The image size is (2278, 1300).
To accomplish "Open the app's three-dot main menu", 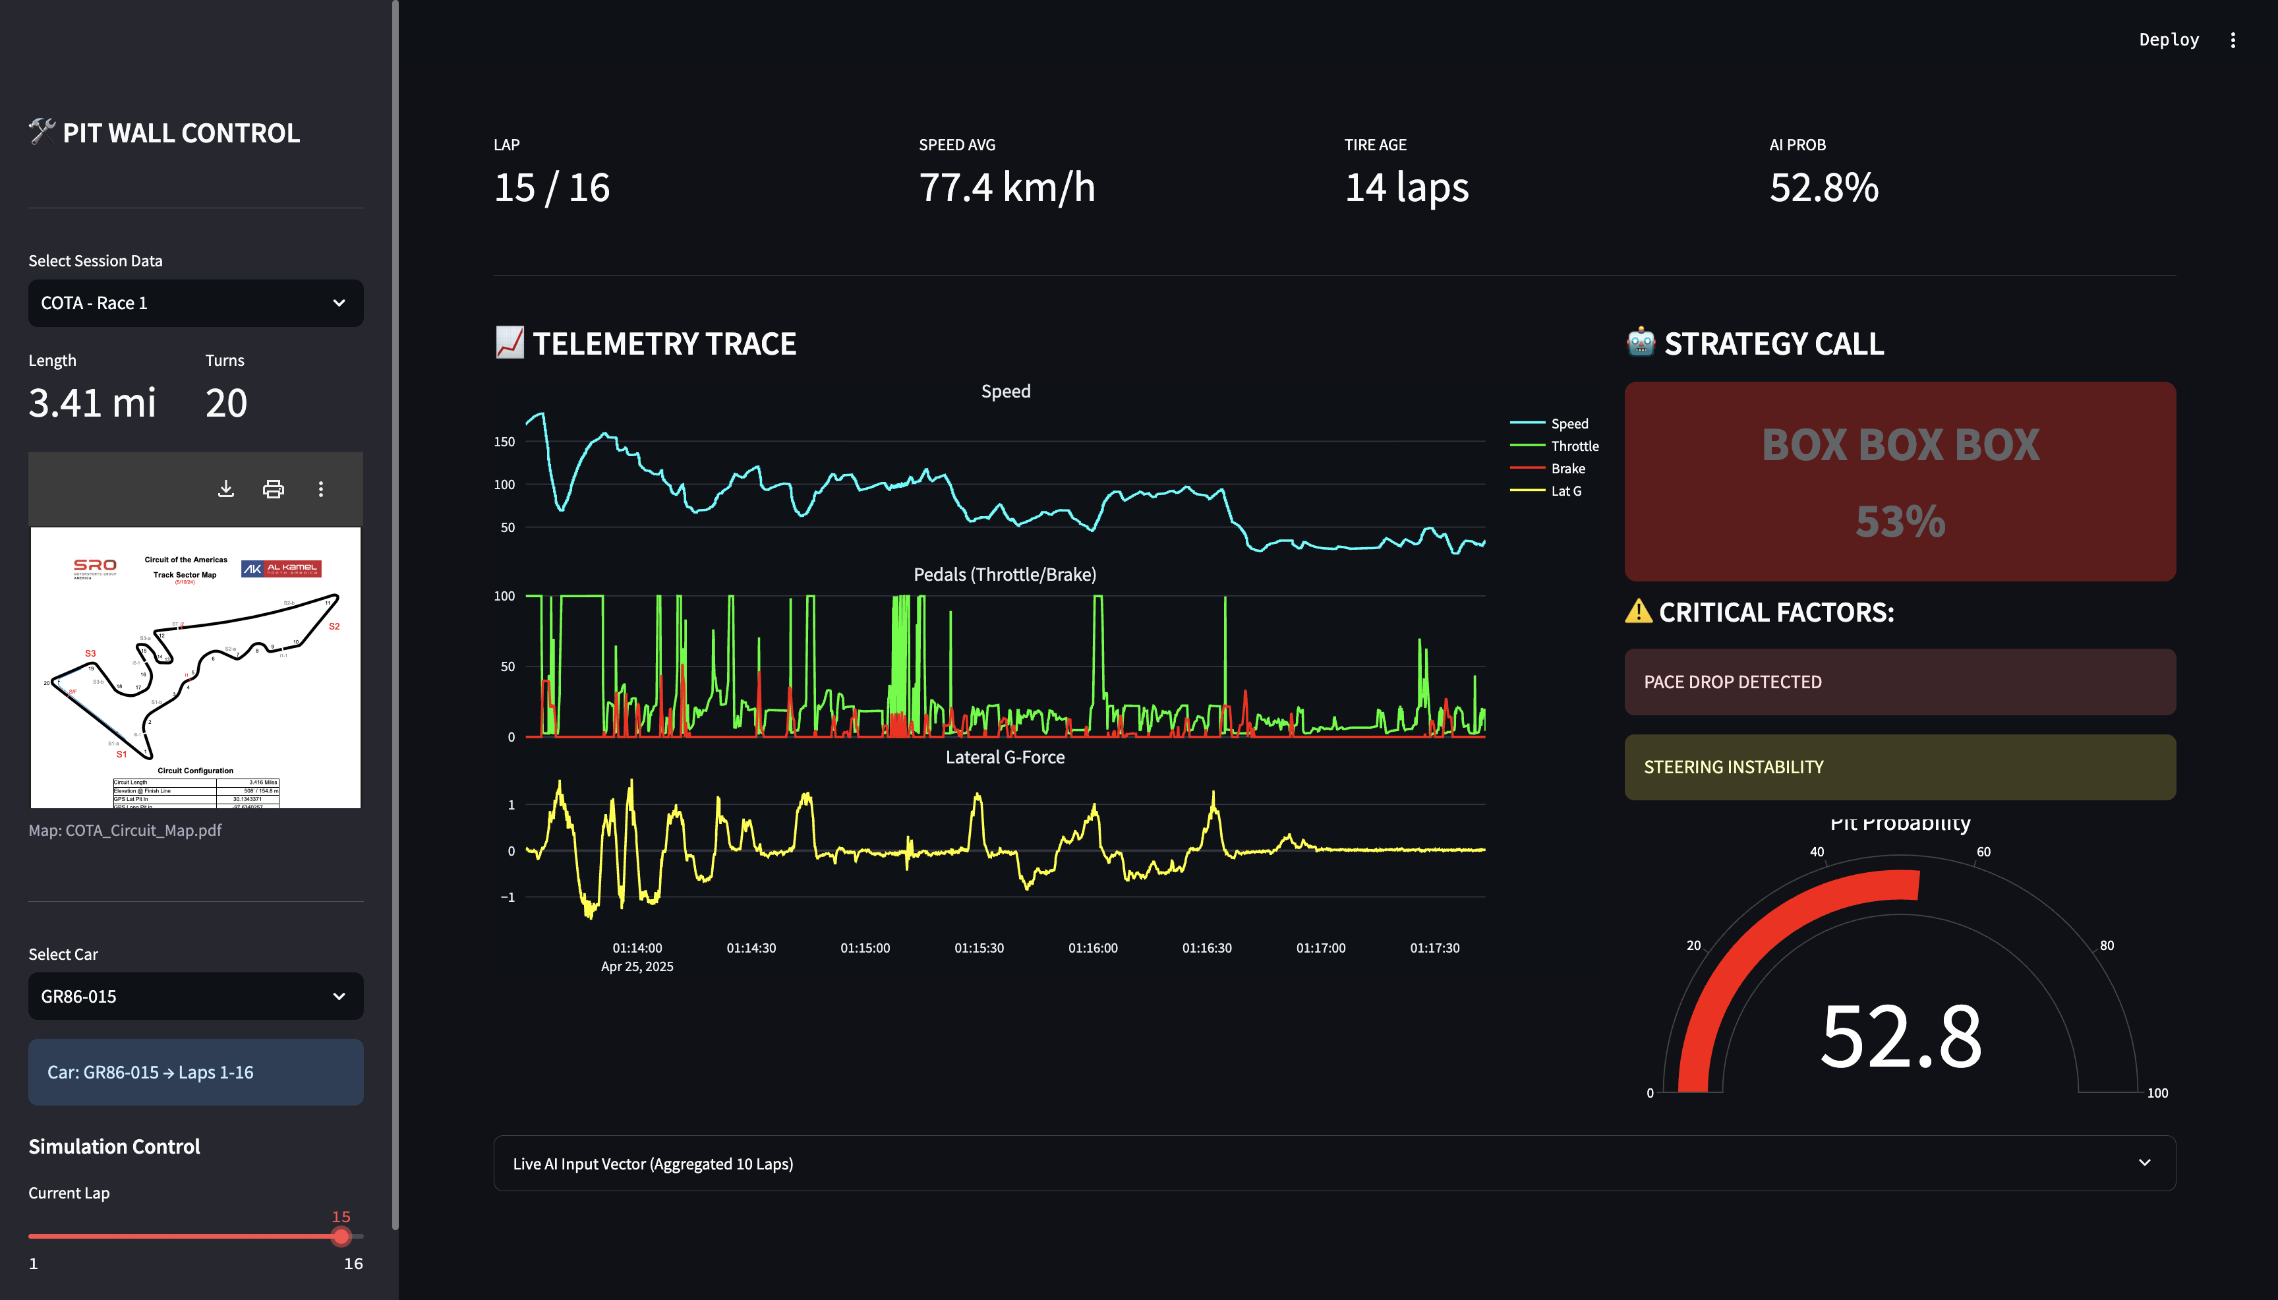I will (2233, 40).
